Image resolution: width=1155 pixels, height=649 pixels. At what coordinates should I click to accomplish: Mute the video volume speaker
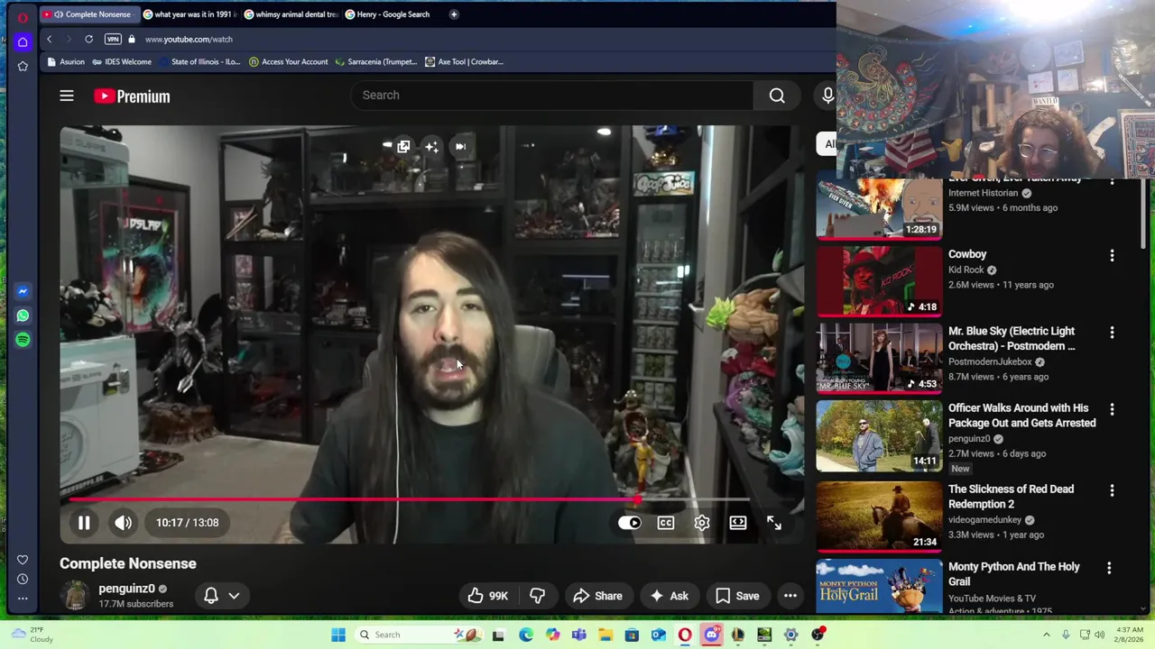tap(124, 523)
